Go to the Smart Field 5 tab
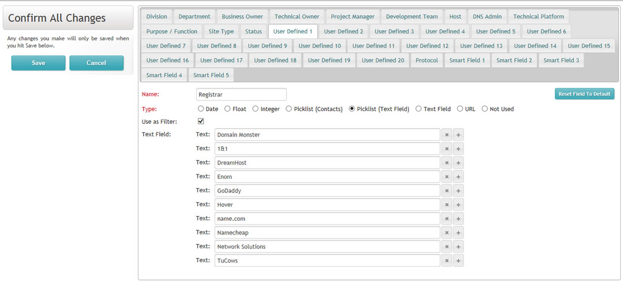The width and height of the screenshot is (623, 283). tap(211, 75)
